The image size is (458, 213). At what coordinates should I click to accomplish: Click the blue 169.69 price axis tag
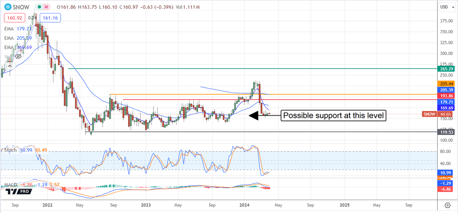(x=447, y=108)
